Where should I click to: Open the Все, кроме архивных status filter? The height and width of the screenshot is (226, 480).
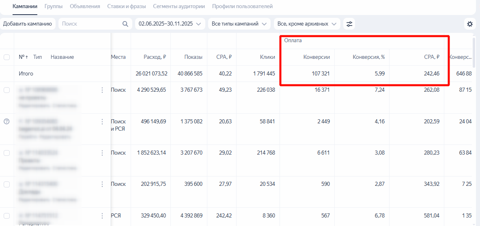coord(307,24)
